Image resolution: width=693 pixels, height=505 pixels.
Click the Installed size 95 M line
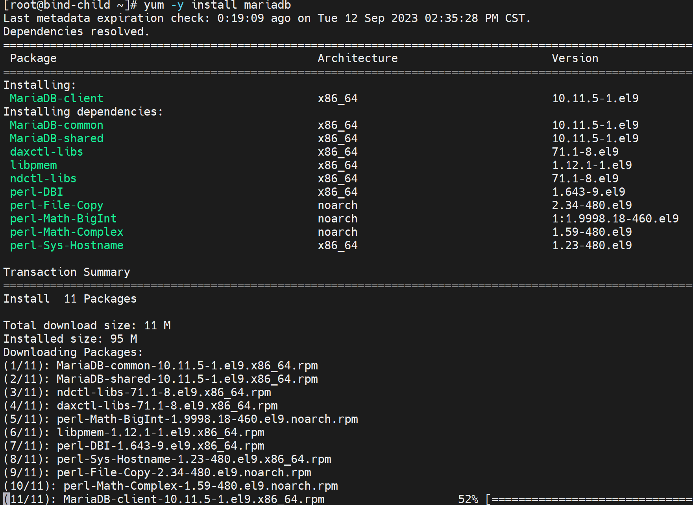pos(70,339)
